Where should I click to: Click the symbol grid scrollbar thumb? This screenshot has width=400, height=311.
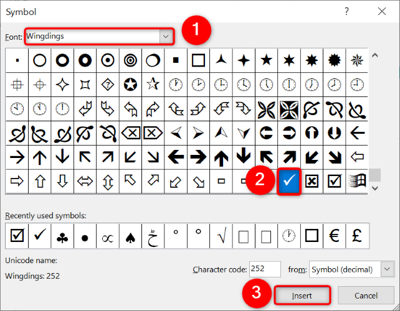click(374, 175)
